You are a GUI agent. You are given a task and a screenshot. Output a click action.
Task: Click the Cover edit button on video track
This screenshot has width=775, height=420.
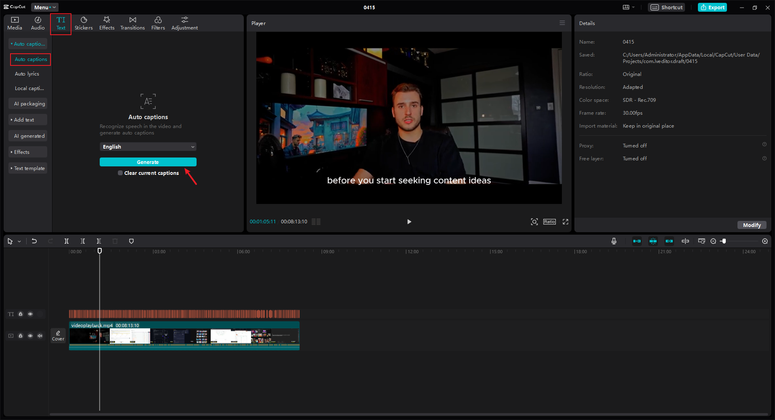pos(58,336)
